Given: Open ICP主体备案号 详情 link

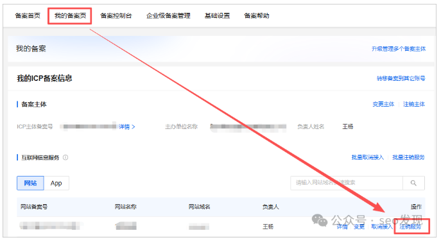Looking at the screenshot, I should [x=127, y=127].
